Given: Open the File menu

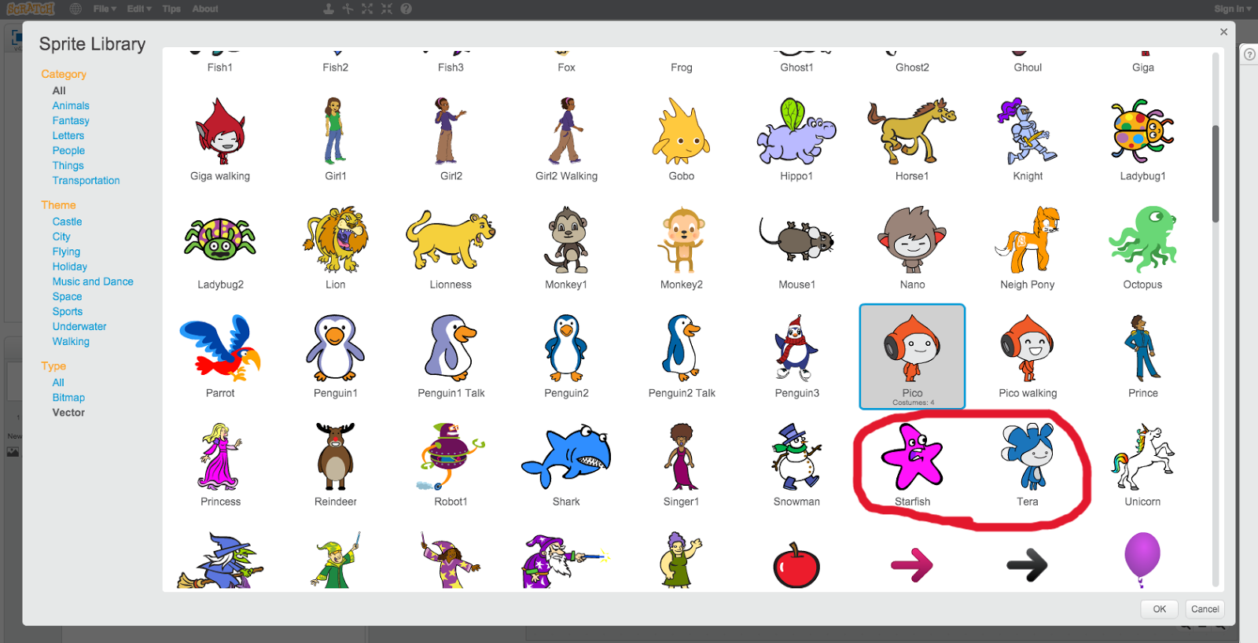Looking at the screenshot, I should [x=105, y=9].
